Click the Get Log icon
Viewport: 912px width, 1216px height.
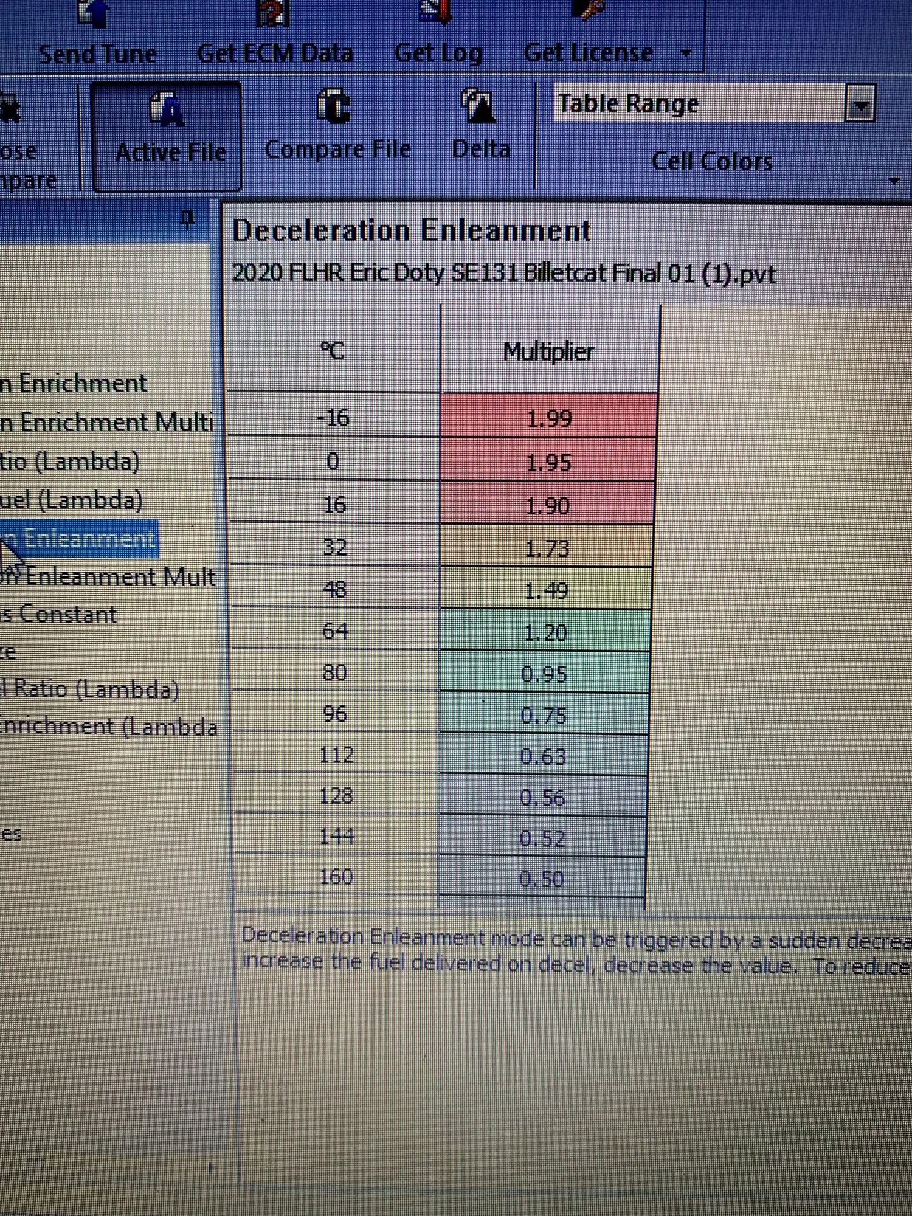pos(437,12)
